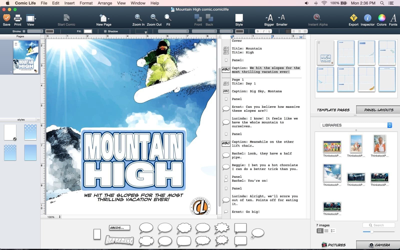Select the Lettering element in tray
Image resolution: width=400 pixels, height=250 pixels.
click(119, 240)
